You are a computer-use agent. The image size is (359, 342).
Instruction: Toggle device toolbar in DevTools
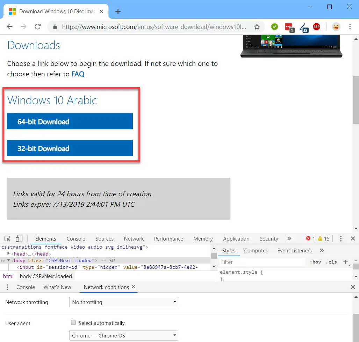pyautogui.click(x=19, y=238)
